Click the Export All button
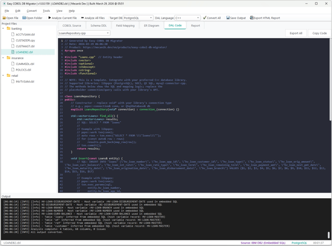The width and height of the screenshot is (332, 246). click(296, 33)
